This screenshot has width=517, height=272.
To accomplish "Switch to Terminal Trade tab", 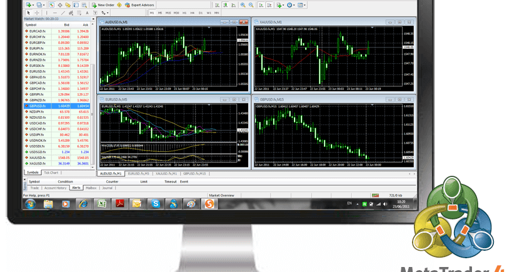I will pyautogui.click(x=34, y=188).
